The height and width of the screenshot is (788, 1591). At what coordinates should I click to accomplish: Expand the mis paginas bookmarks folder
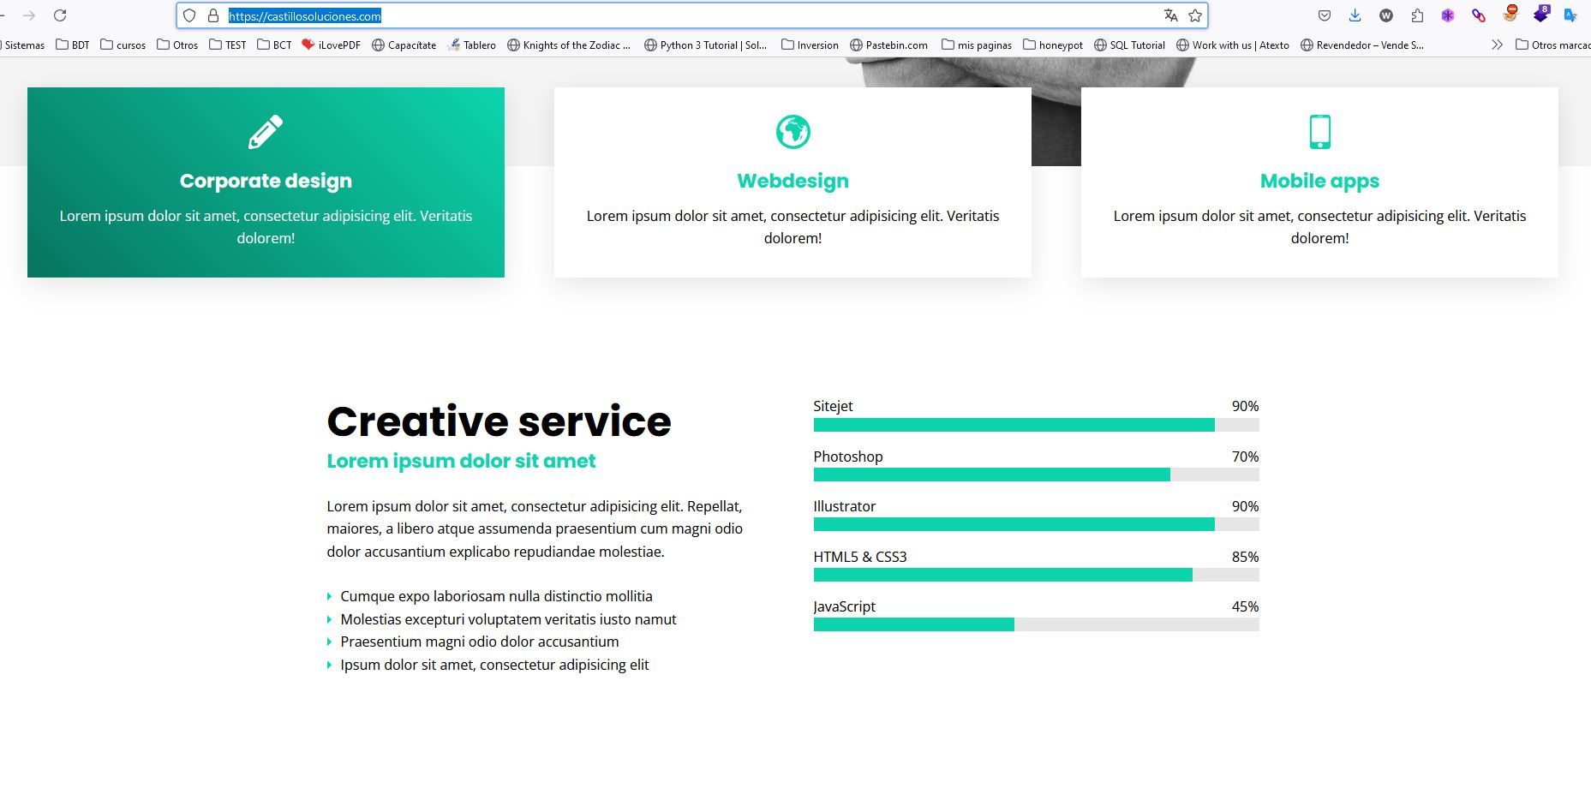click(x=977, y=45)
